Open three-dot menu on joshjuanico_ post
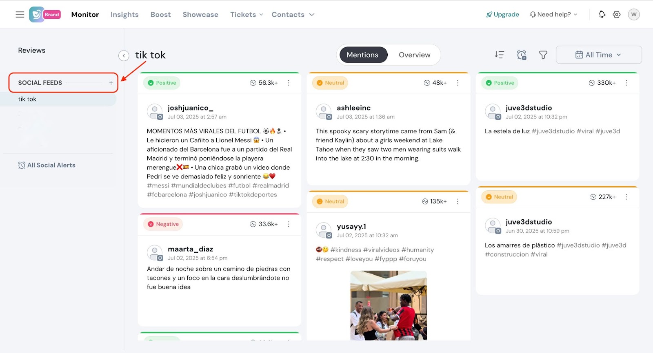This screenshot has width=653, height=353. 289,83
